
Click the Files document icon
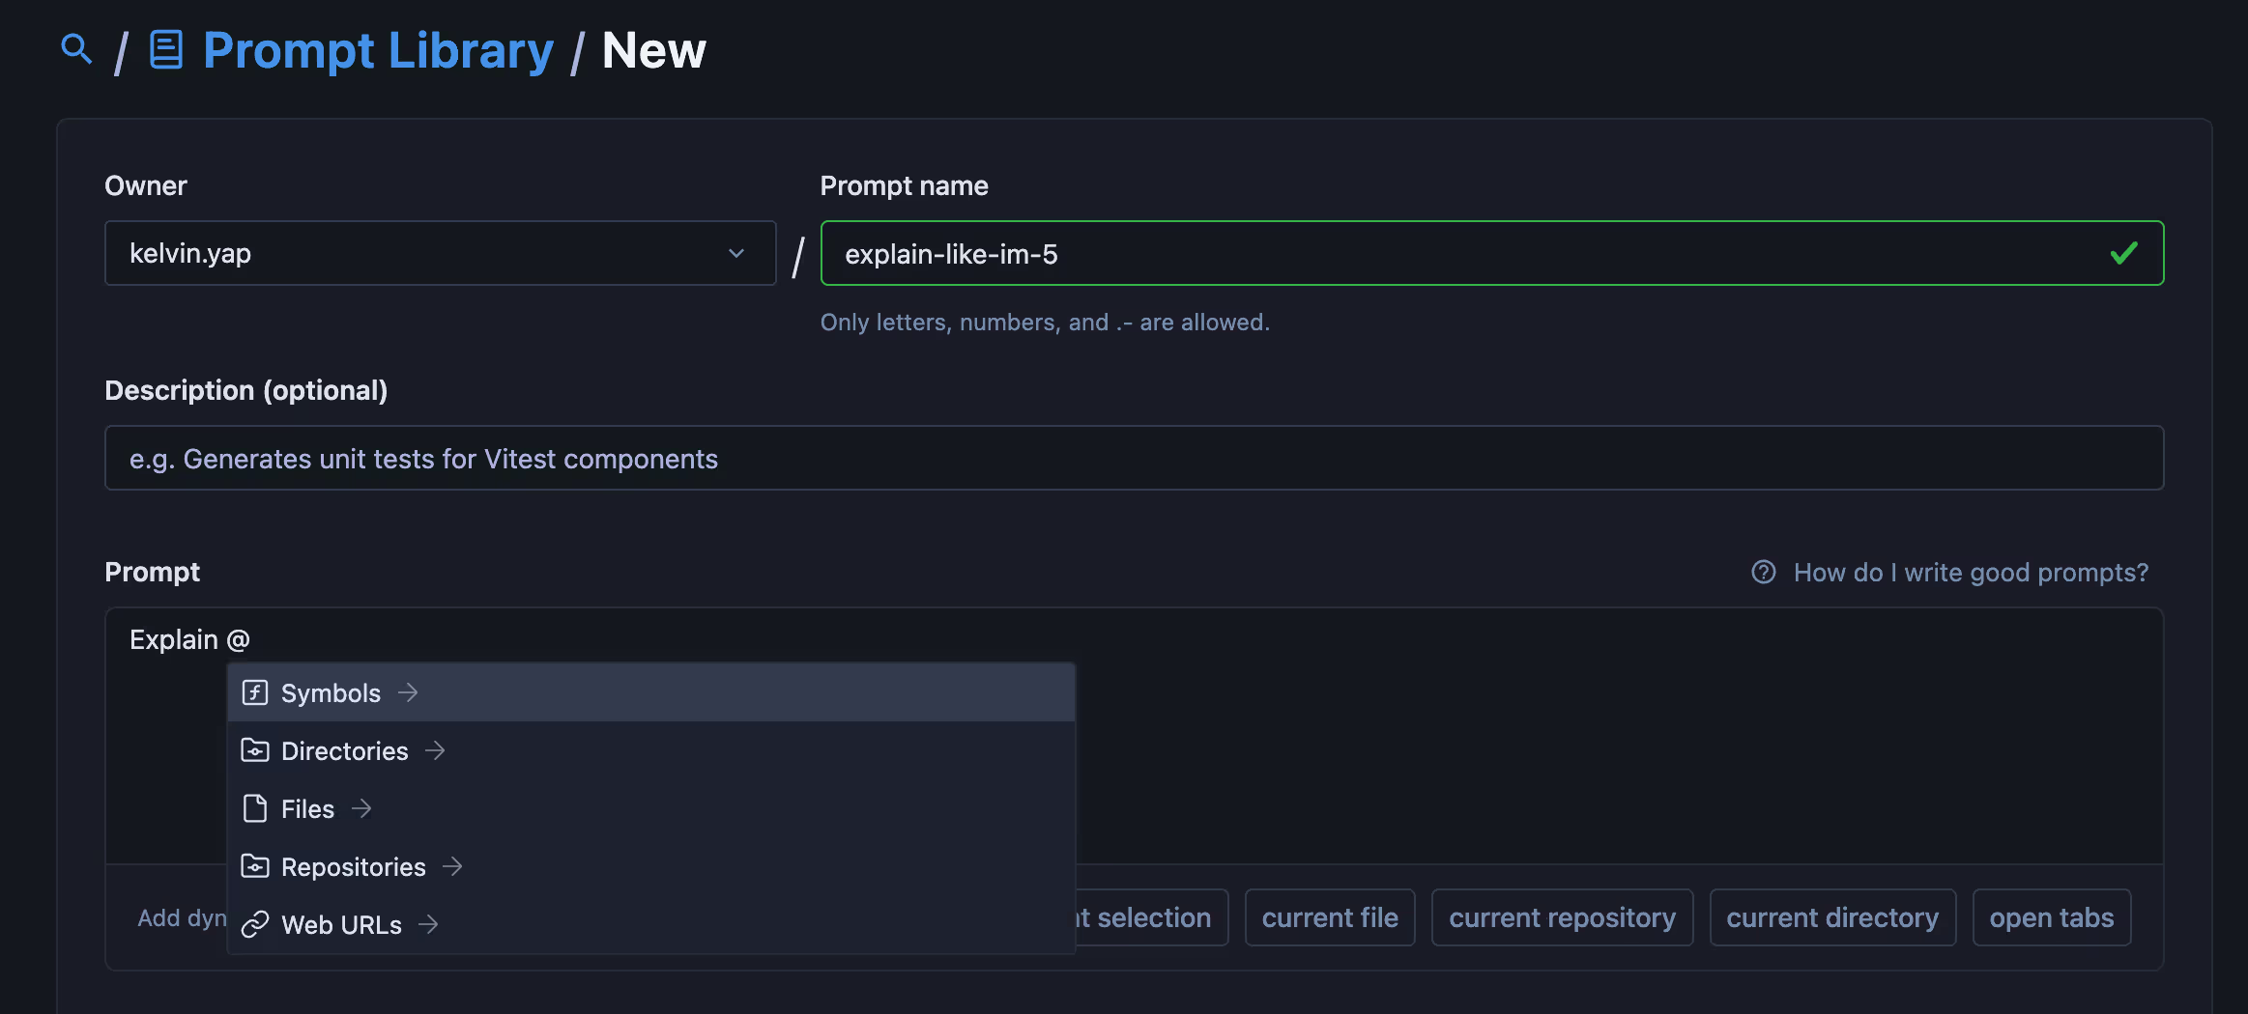254,808
